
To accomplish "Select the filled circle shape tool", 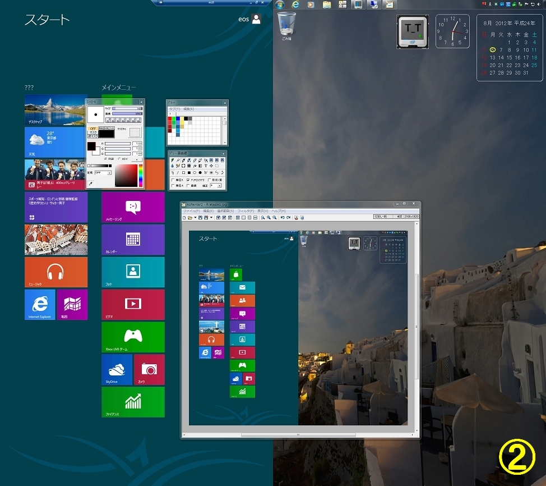I will tap(200, 173).
